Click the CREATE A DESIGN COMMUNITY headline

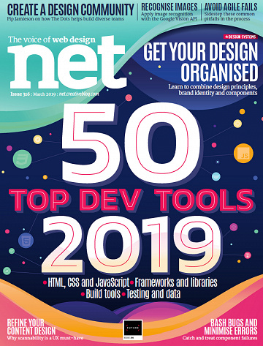pyautogui.click(x=71, y=10)
